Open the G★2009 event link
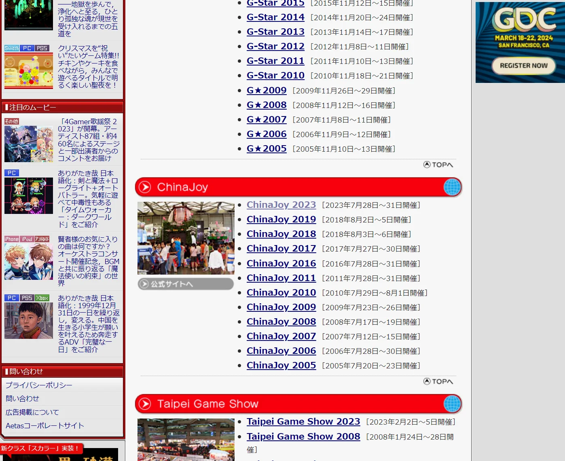The image size is (565, 461). [267, 91]
